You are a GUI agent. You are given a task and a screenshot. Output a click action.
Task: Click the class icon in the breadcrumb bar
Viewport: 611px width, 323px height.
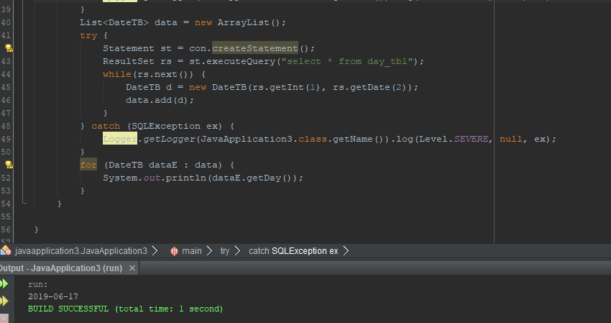[x=6, y=251]
